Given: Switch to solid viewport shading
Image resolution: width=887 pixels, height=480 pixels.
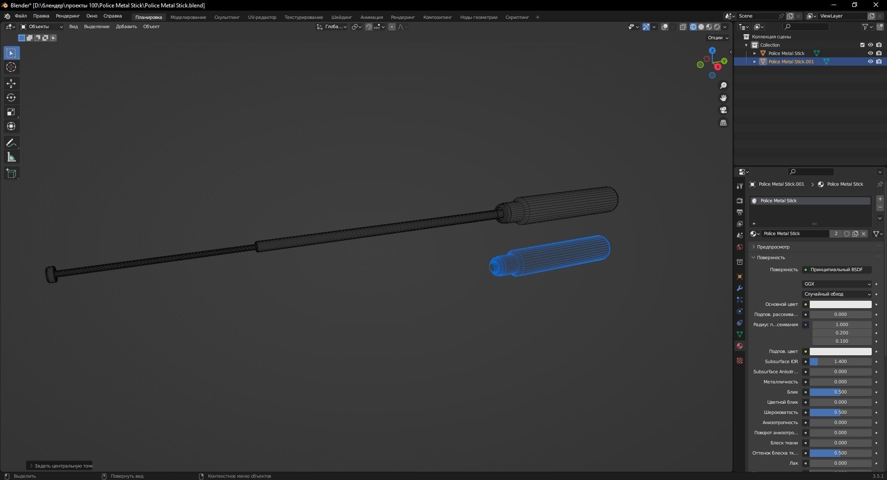Looking at the screenshot, I should pos(701,27).
